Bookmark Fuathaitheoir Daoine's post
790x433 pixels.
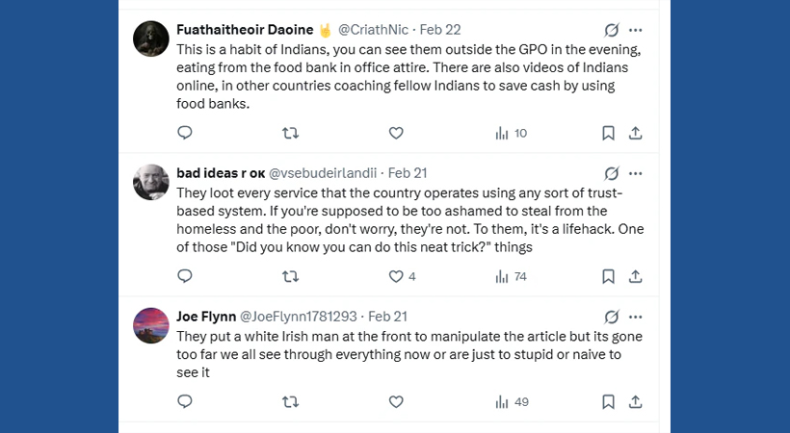[x=608, y=133]
